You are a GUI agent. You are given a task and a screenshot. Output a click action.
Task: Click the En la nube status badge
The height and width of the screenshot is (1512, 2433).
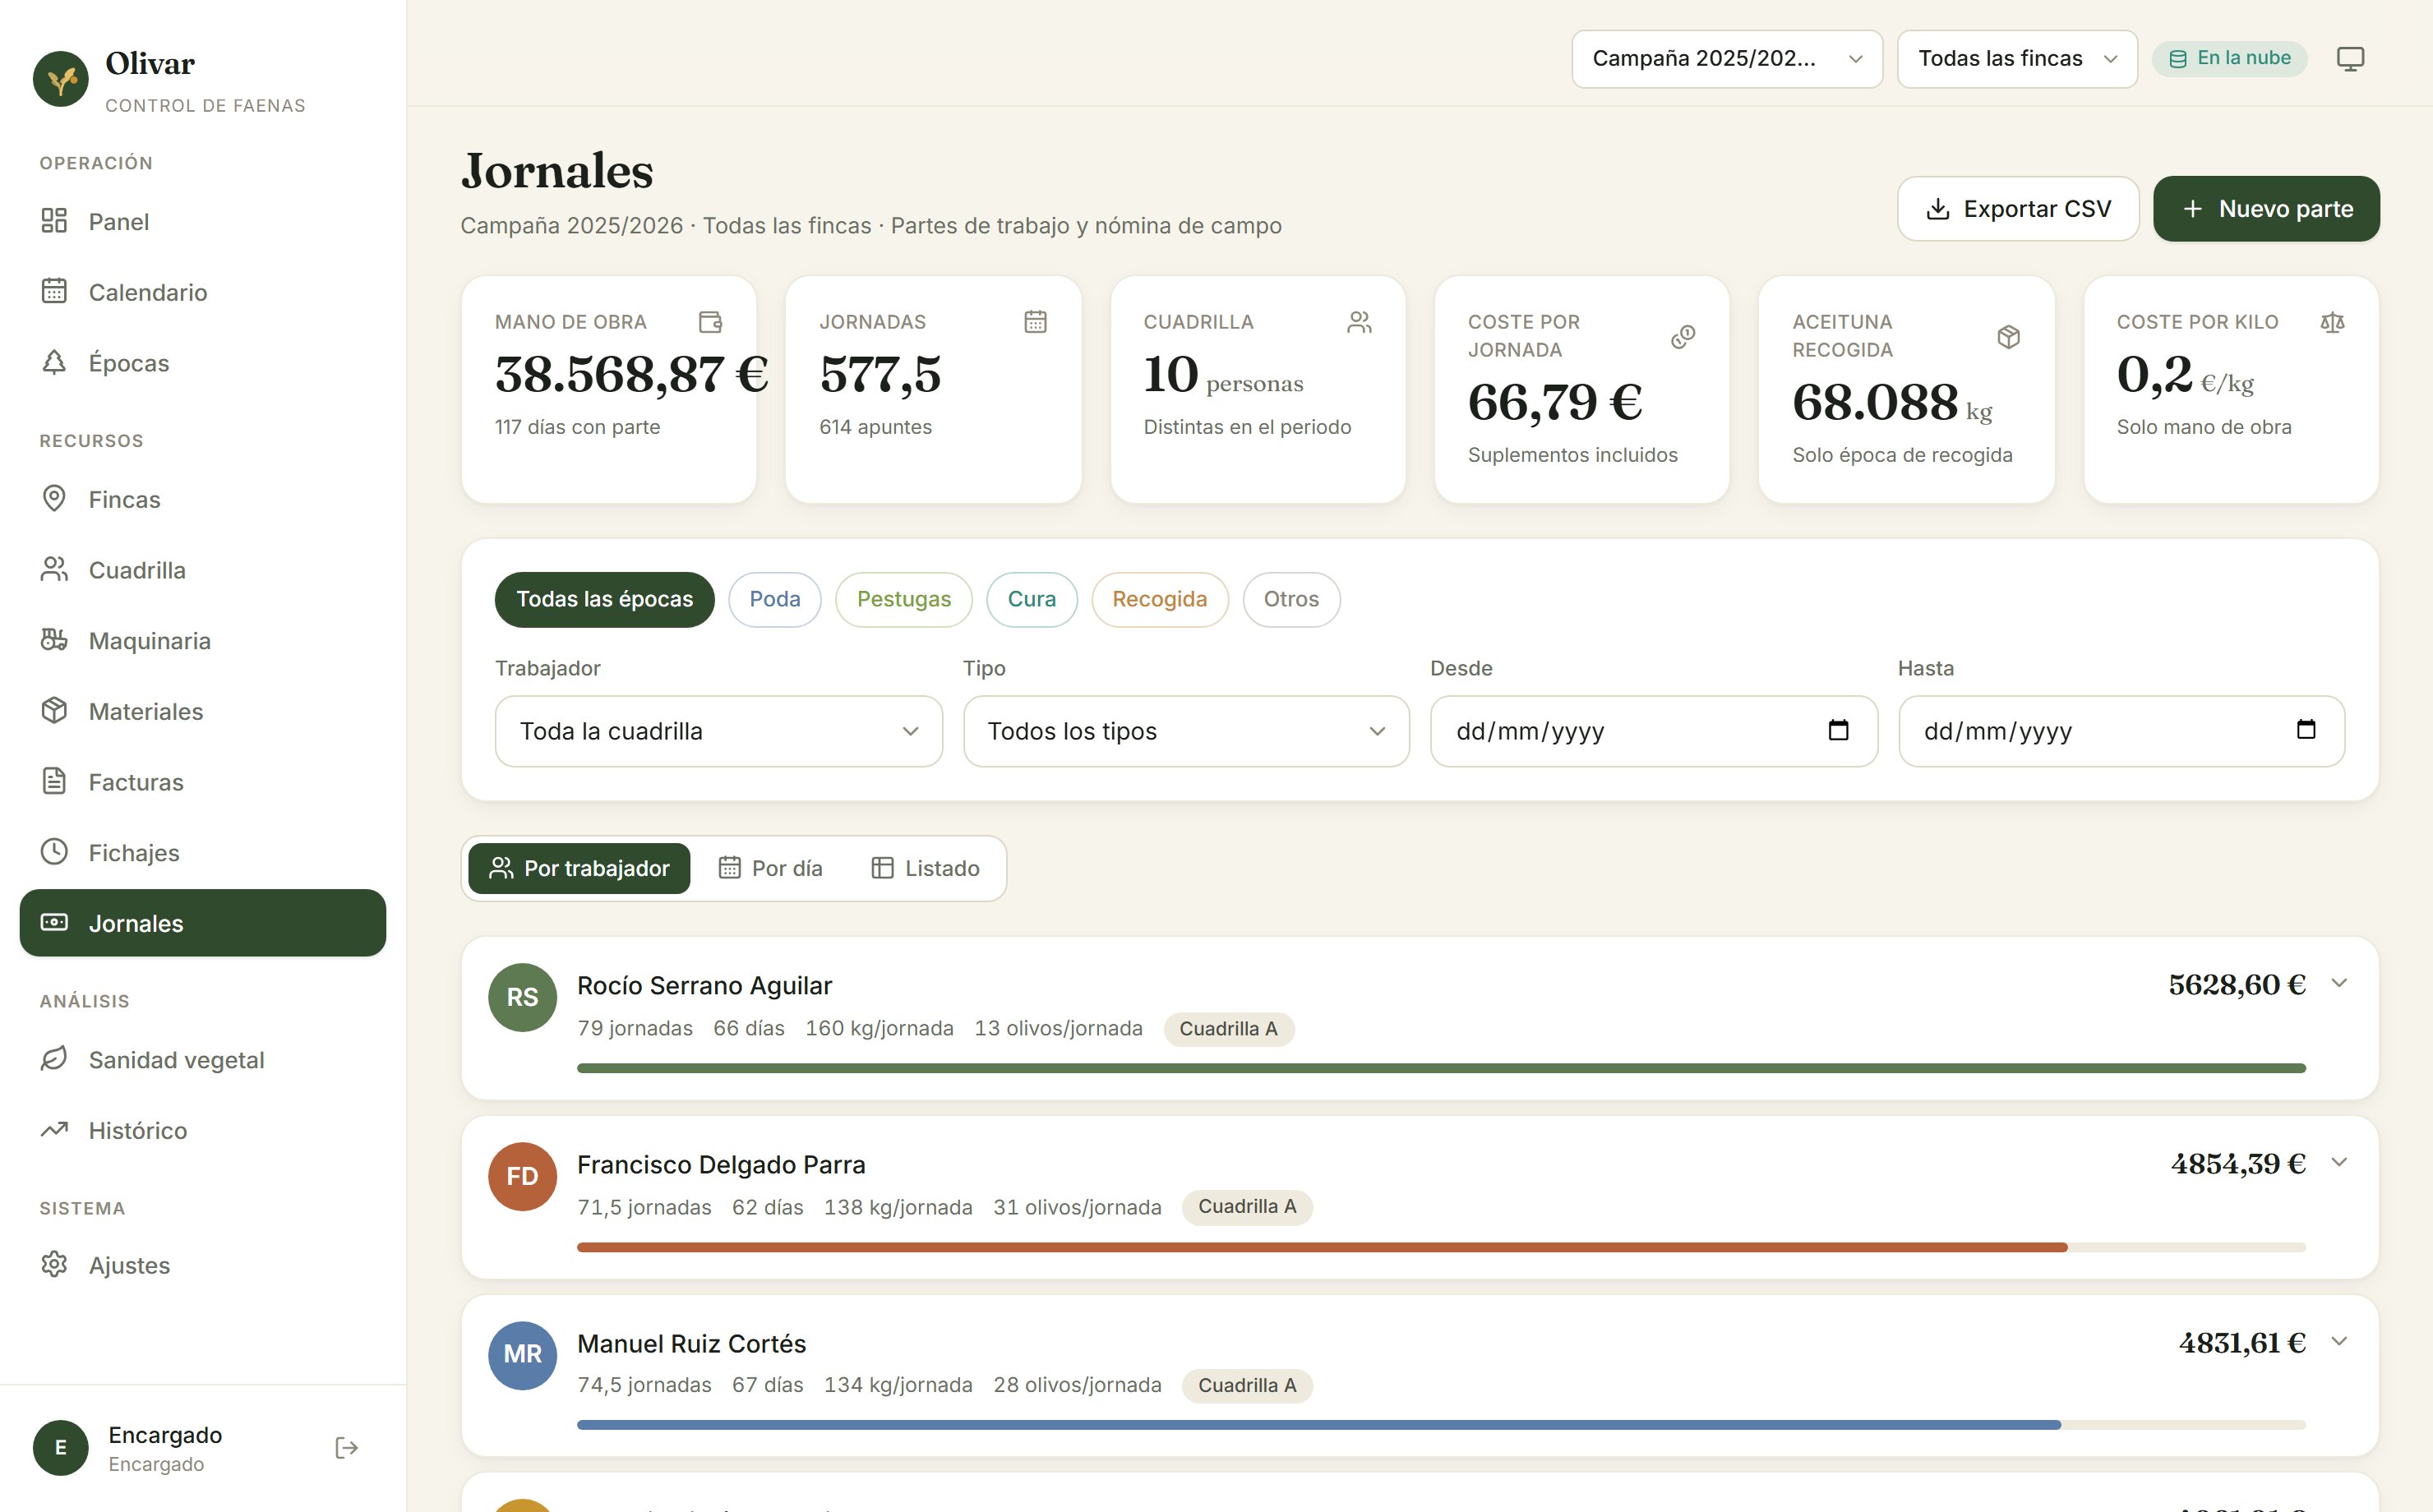[2229, 59]
